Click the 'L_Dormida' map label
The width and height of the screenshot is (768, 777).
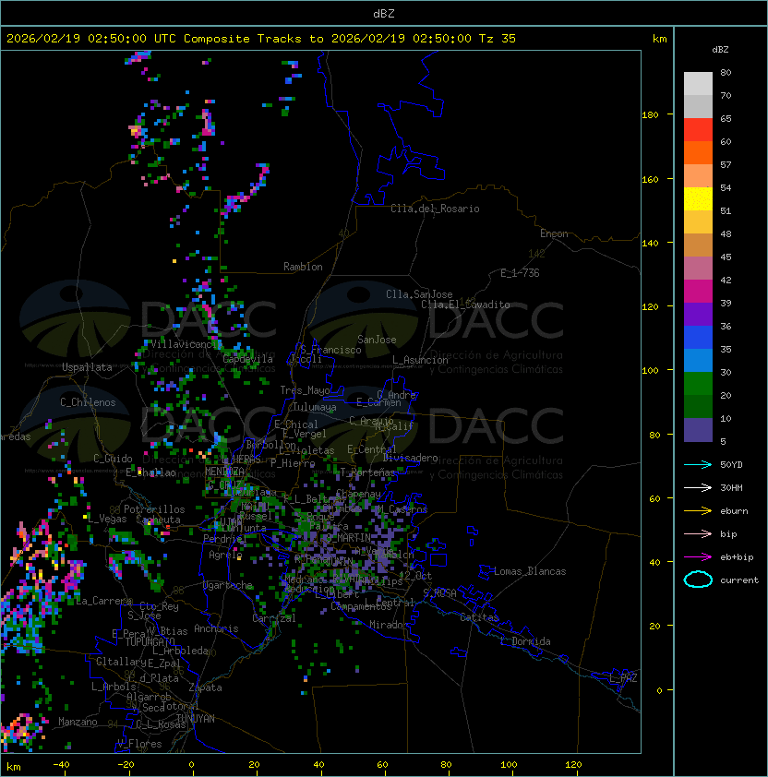point(525,641)
